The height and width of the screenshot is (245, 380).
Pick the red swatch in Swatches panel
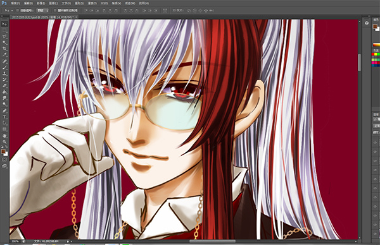click(373, 54)
